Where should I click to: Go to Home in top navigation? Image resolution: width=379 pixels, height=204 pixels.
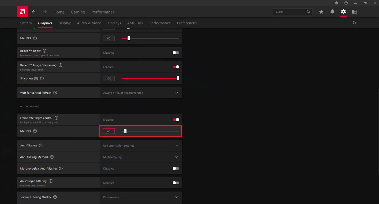coord(59,12)
